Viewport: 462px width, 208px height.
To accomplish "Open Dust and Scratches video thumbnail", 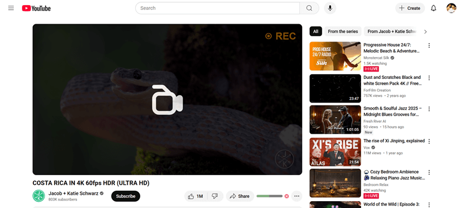I will [x=335, y=88].
